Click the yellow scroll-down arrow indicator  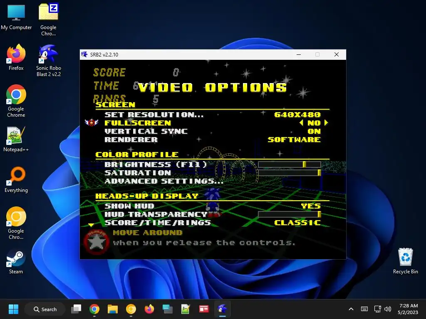[x=91, y=225]
